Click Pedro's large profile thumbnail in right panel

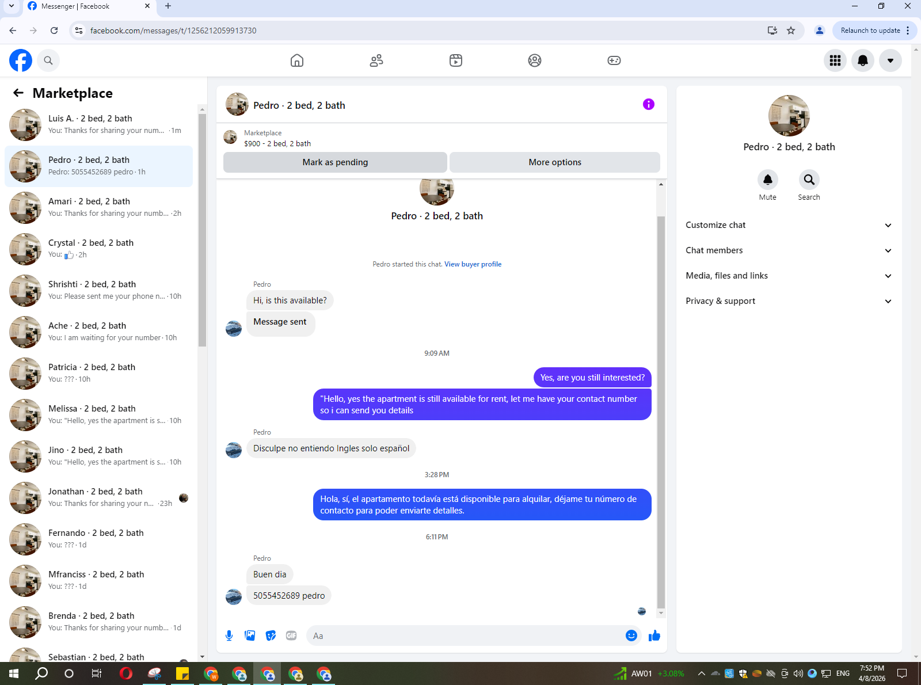click(789, 116)
